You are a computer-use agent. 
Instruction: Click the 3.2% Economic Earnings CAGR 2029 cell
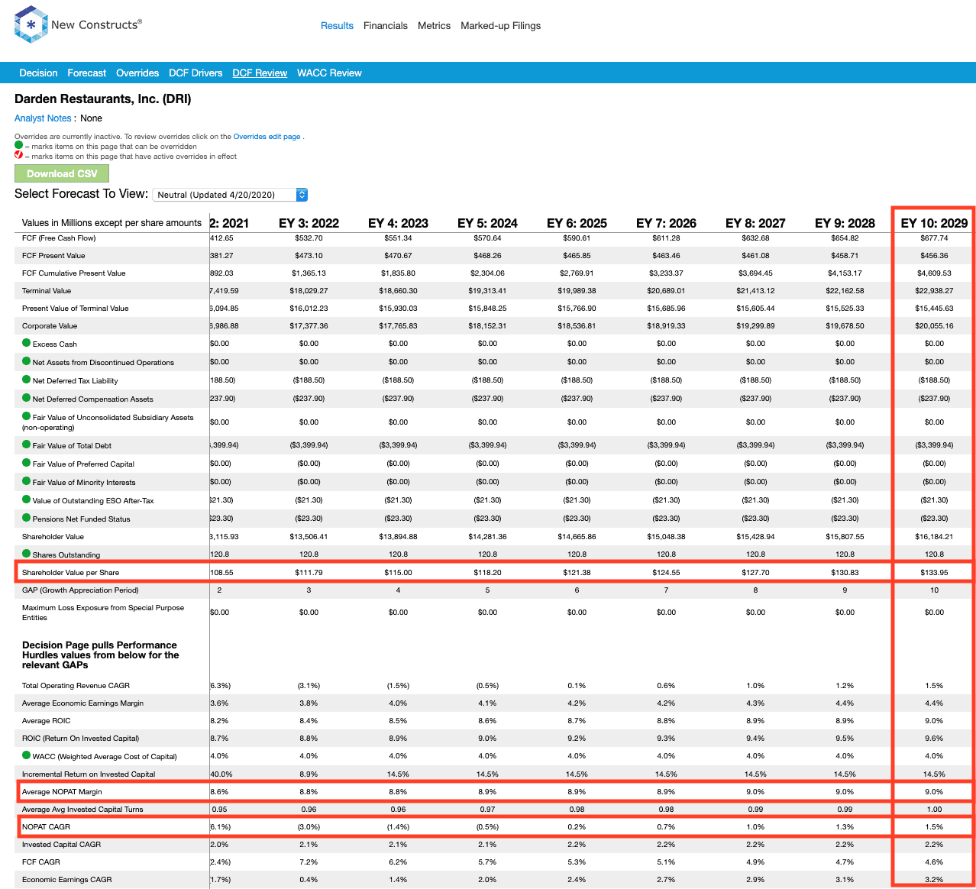pyautogui.click(x=934, y=879)
